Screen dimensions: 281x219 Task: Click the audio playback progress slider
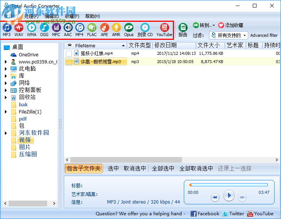(229, 185)
